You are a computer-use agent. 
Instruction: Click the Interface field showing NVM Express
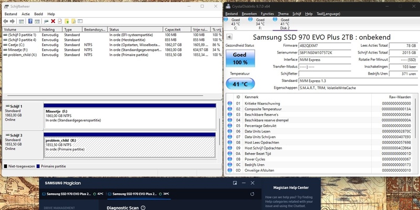coord(324,60)
